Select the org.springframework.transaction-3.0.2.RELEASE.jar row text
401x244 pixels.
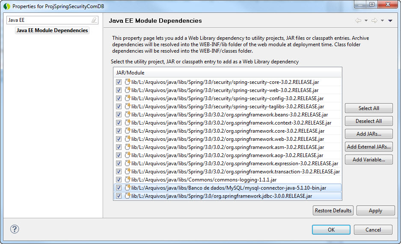pyautogui.click(x=235, y=172)
